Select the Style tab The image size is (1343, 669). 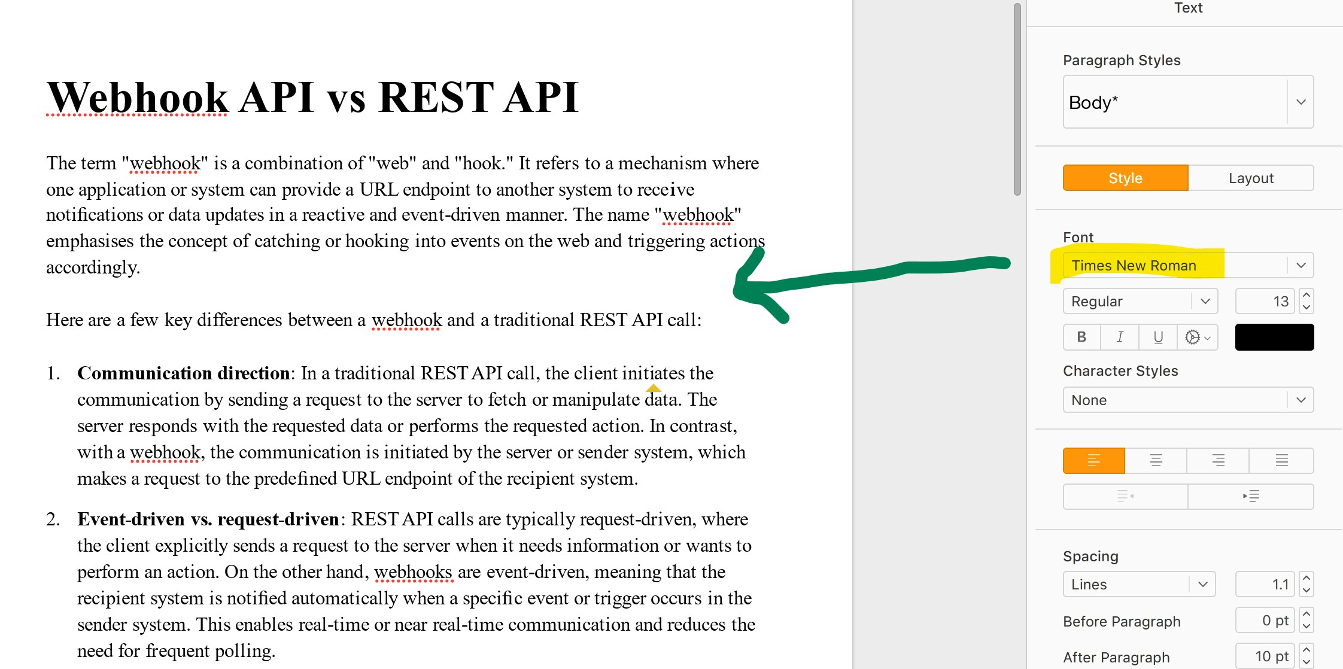[1125, 178]
